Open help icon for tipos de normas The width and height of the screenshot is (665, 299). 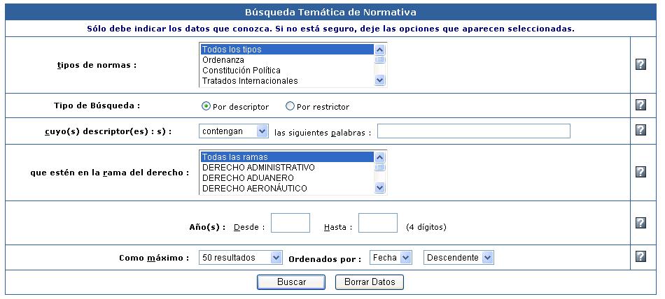640,65
